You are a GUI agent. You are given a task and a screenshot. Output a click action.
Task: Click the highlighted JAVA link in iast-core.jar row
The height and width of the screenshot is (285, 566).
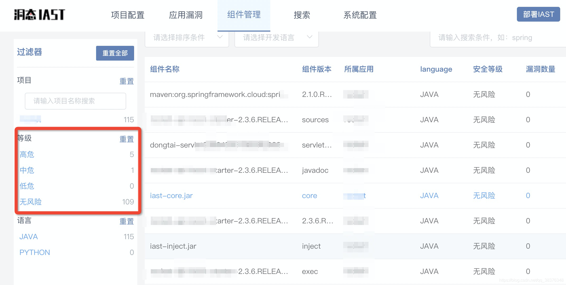click(429, 195)
